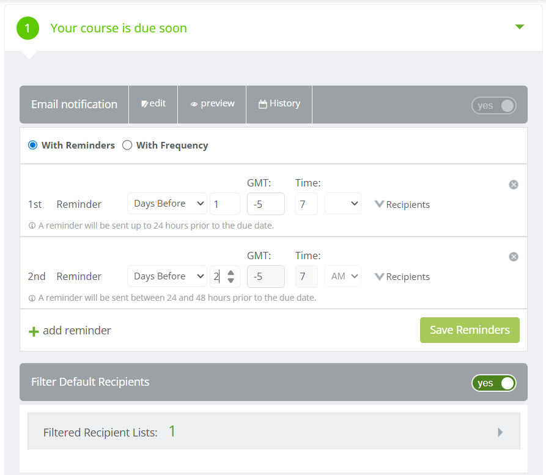Expand 2nd Reminder Recipients
Screen dimensions: 546x475
point(402,276)
